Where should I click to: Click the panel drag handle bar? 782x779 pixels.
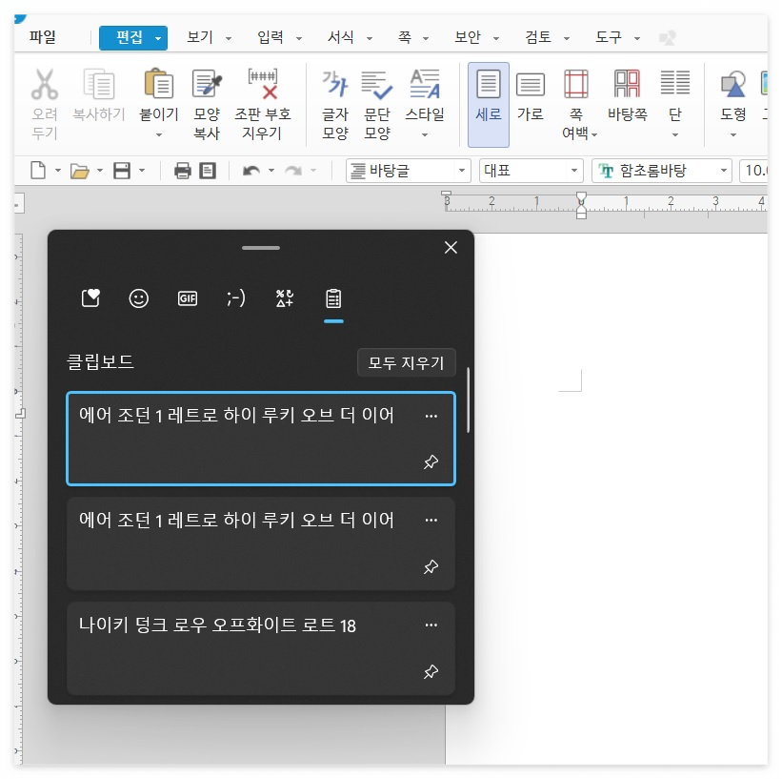pos(261,248)
